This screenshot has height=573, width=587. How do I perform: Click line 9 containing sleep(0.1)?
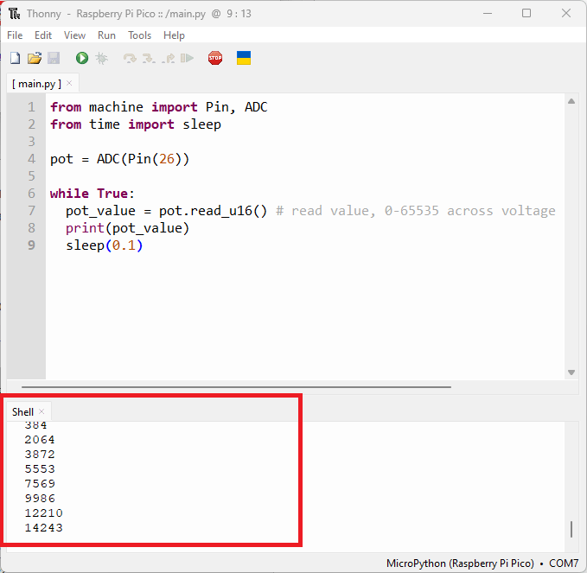pos(104,245)
